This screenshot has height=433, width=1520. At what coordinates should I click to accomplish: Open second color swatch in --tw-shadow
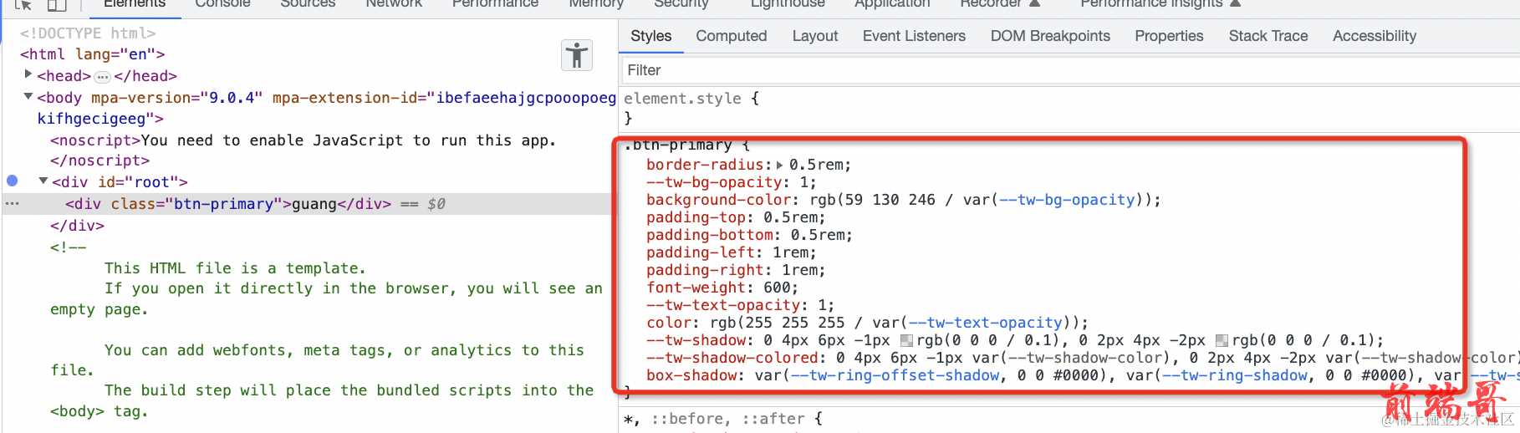pyautogui.click(x=1222, y=340)
